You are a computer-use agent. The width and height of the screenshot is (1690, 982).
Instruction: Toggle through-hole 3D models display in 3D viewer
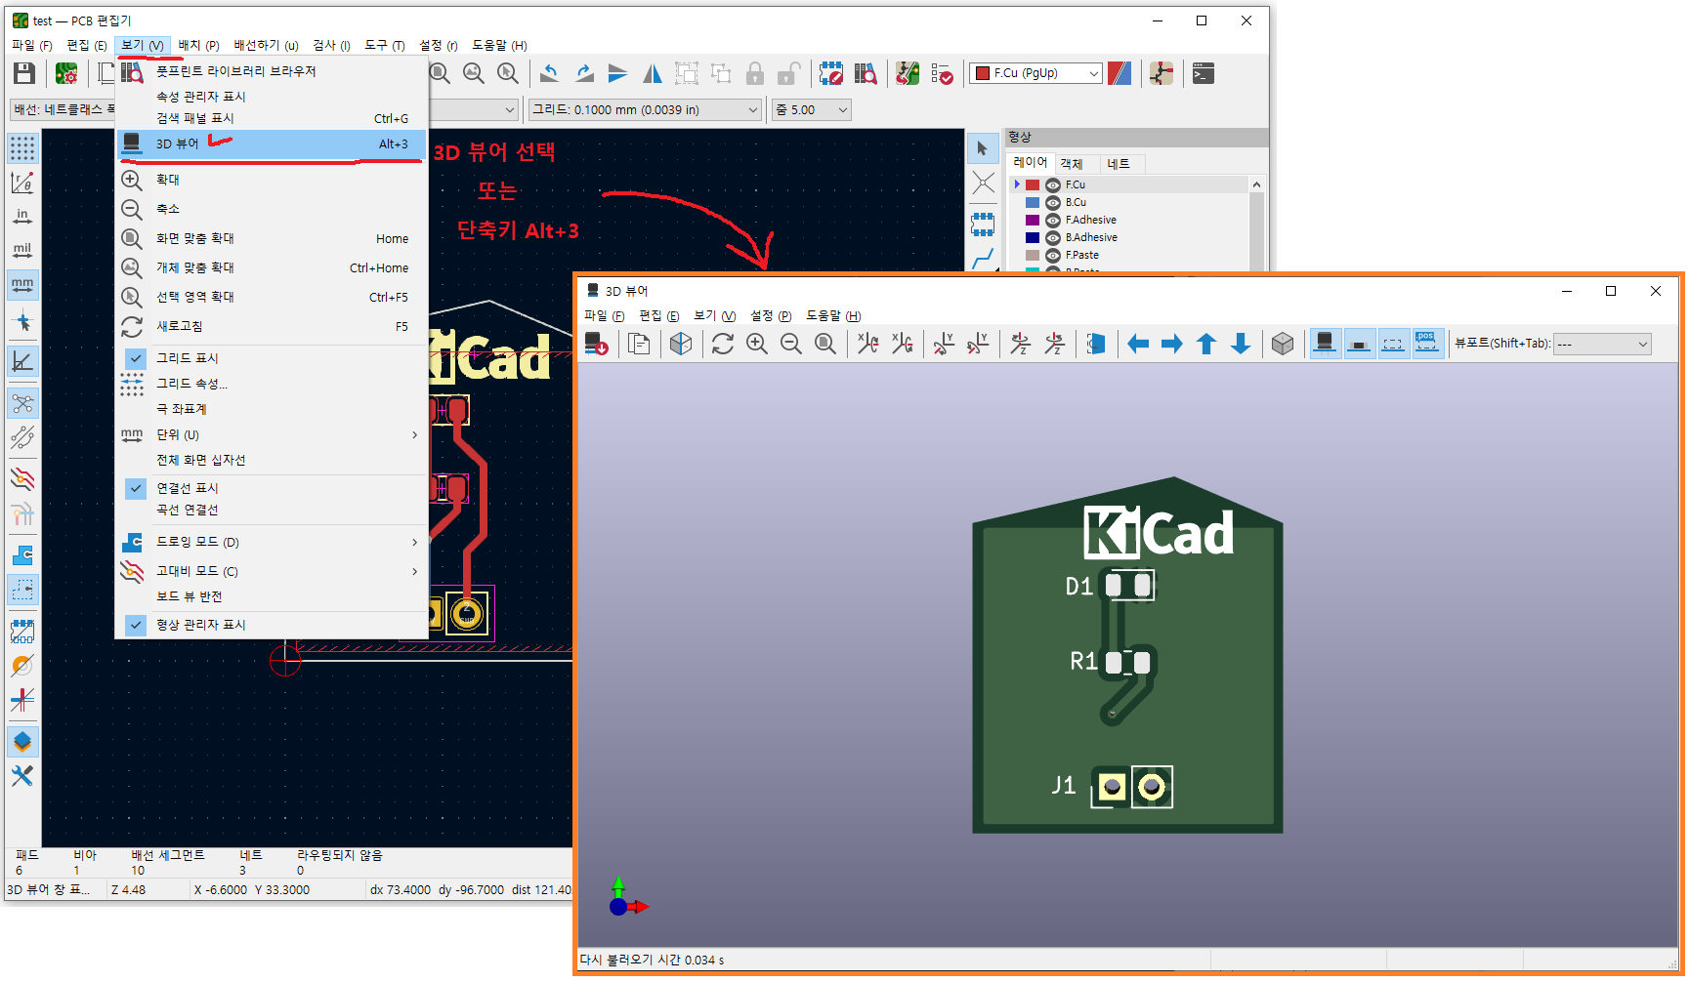(x=1325, y=344)
